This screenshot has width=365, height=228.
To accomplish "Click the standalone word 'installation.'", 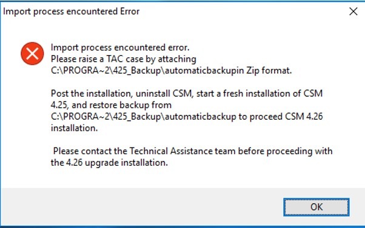I will click(x=74, y=128).
